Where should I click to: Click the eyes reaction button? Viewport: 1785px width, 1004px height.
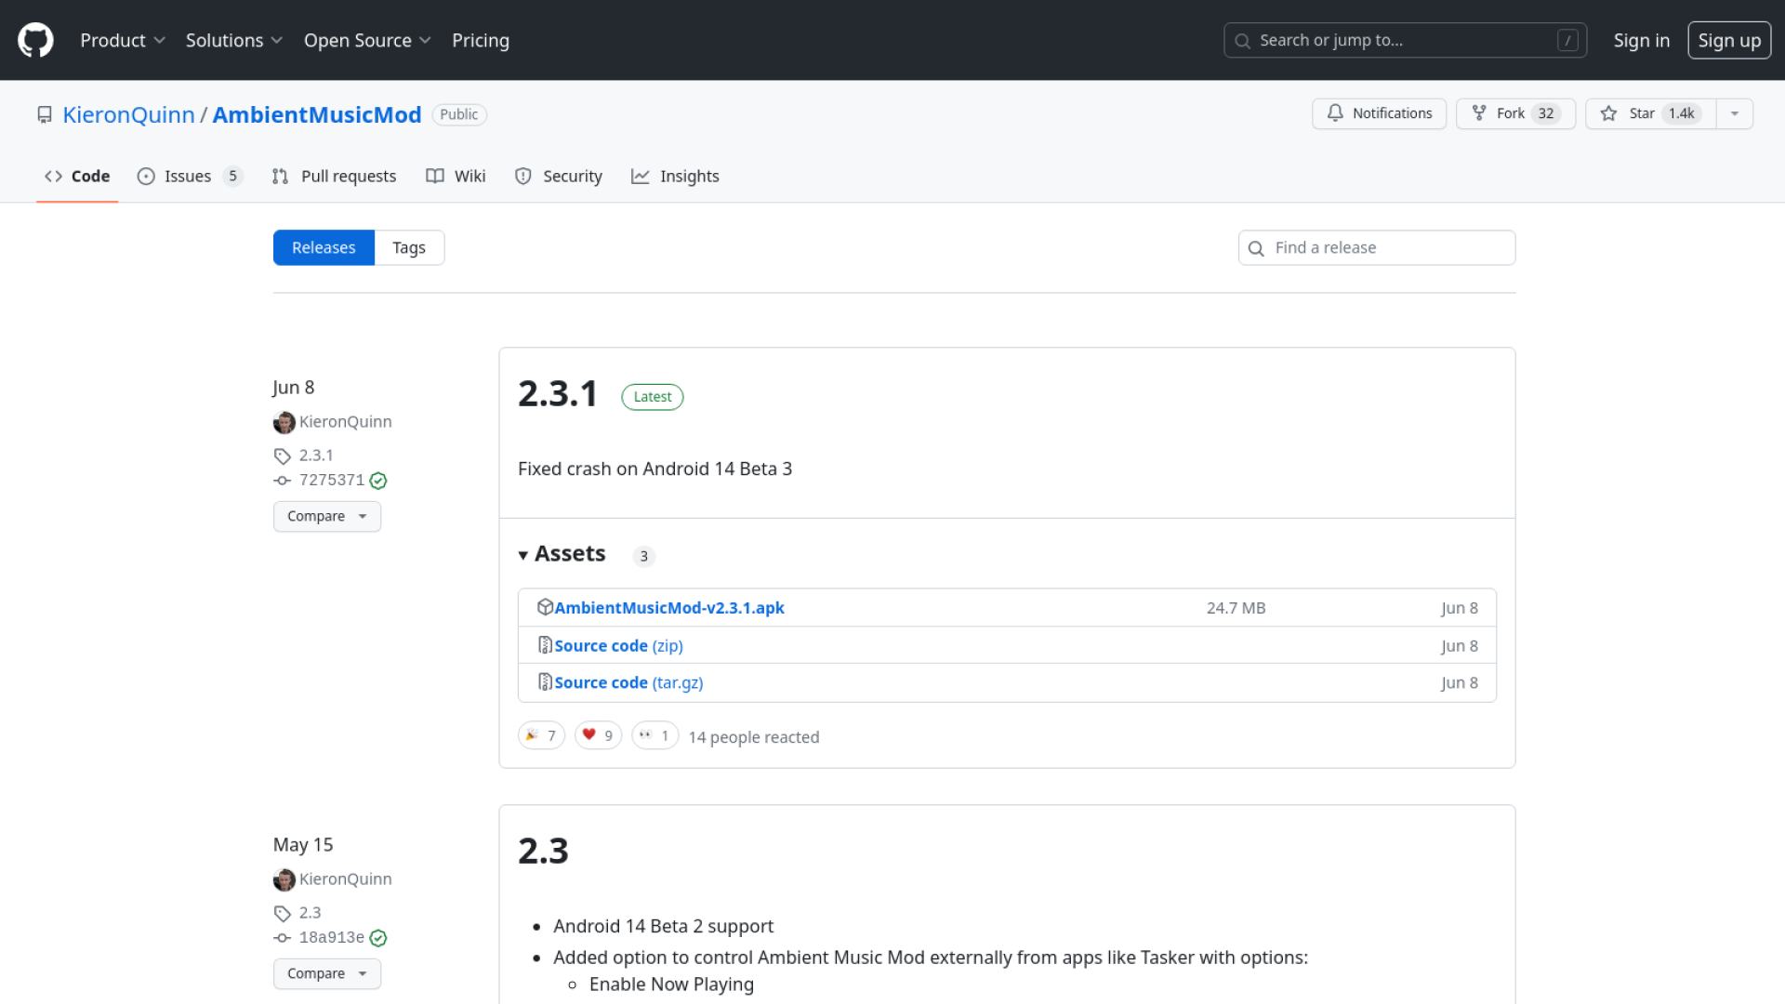coord(654,735)
